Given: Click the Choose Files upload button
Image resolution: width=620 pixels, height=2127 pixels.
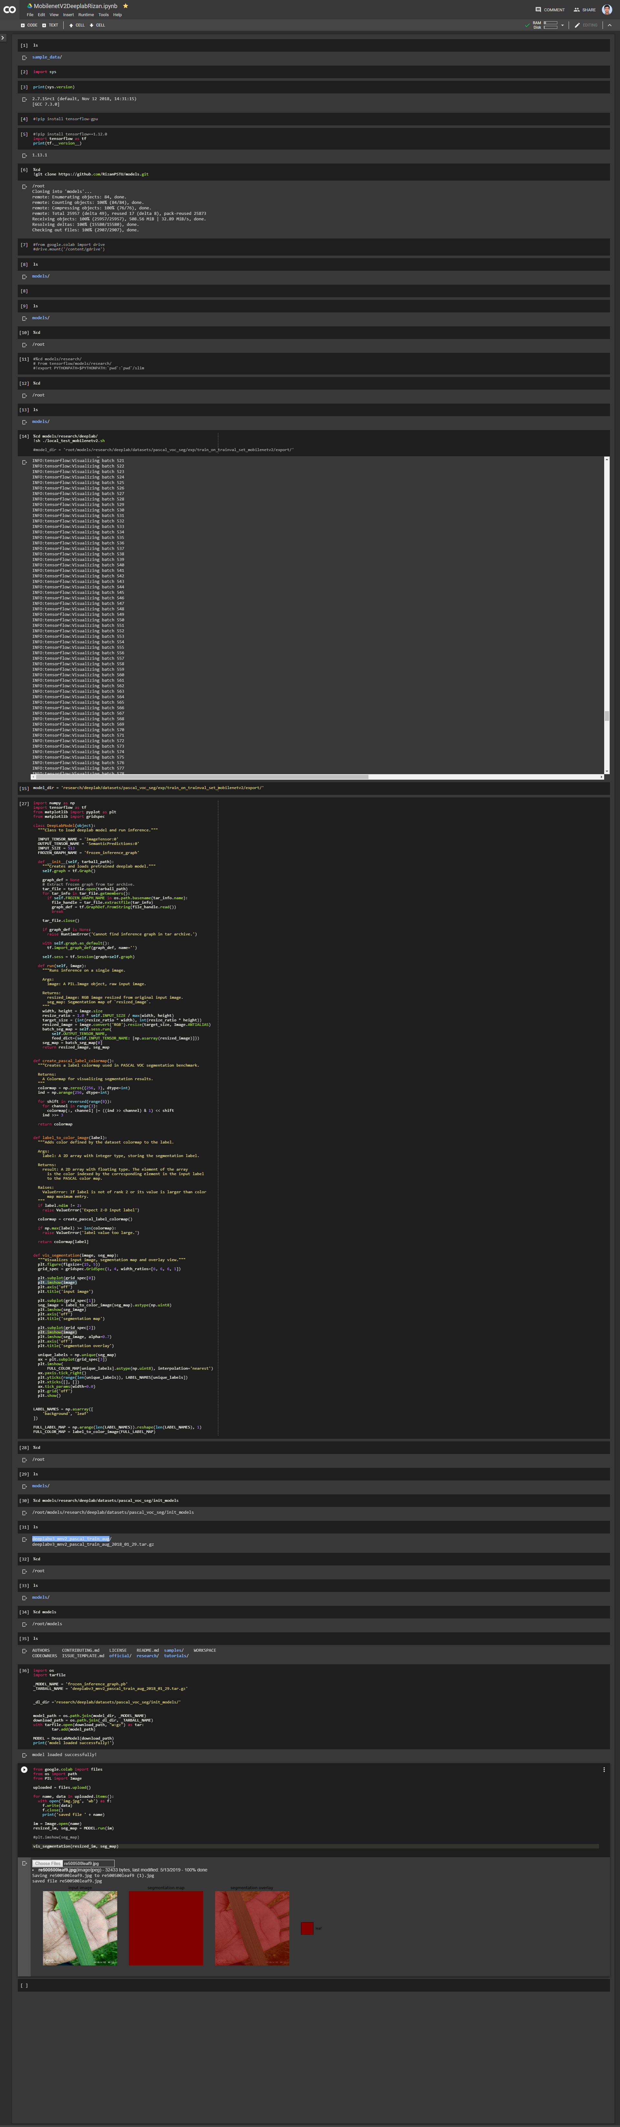Looking at the screenshot, I should point(48,1864).
